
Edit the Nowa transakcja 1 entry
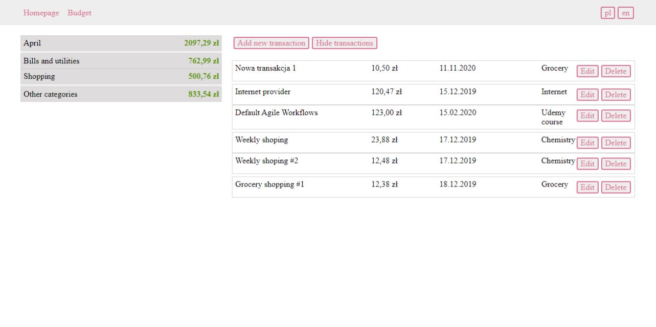tap(587, 71)
